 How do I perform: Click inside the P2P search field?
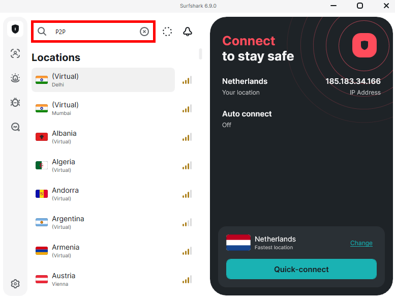click(93, 32)
